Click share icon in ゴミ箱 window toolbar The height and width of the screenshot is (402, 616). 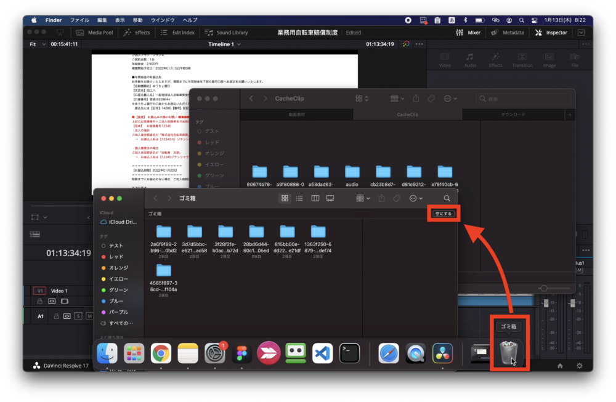[381, 198]
